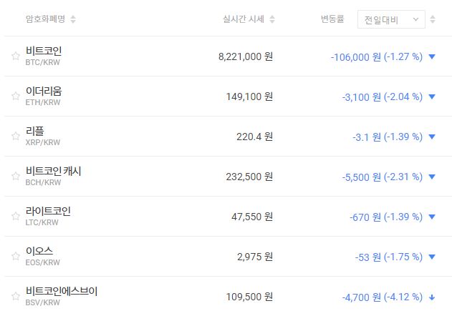The height and width of the screenshot is (316, 452).
Task: Click the Litecoin favorite star icon
Action: tap(15, 216)
